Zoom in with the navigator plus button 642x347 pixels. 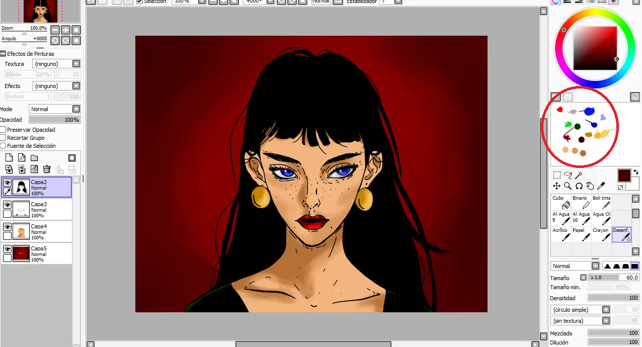click(x=65, y=30)
